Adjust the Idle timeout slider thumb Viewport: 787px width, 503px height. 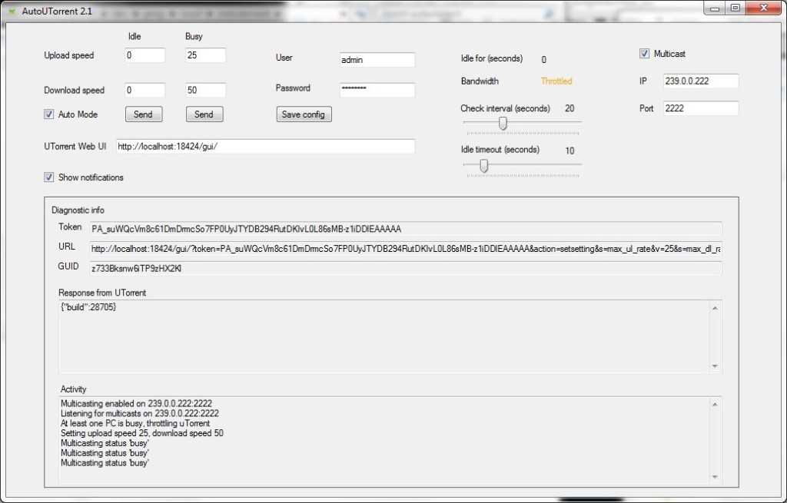[x=483, y=165]
